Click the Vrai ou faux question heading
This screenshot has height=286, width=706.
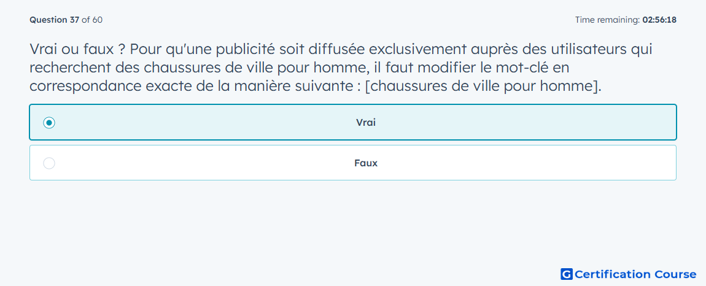tap(341, 68)
